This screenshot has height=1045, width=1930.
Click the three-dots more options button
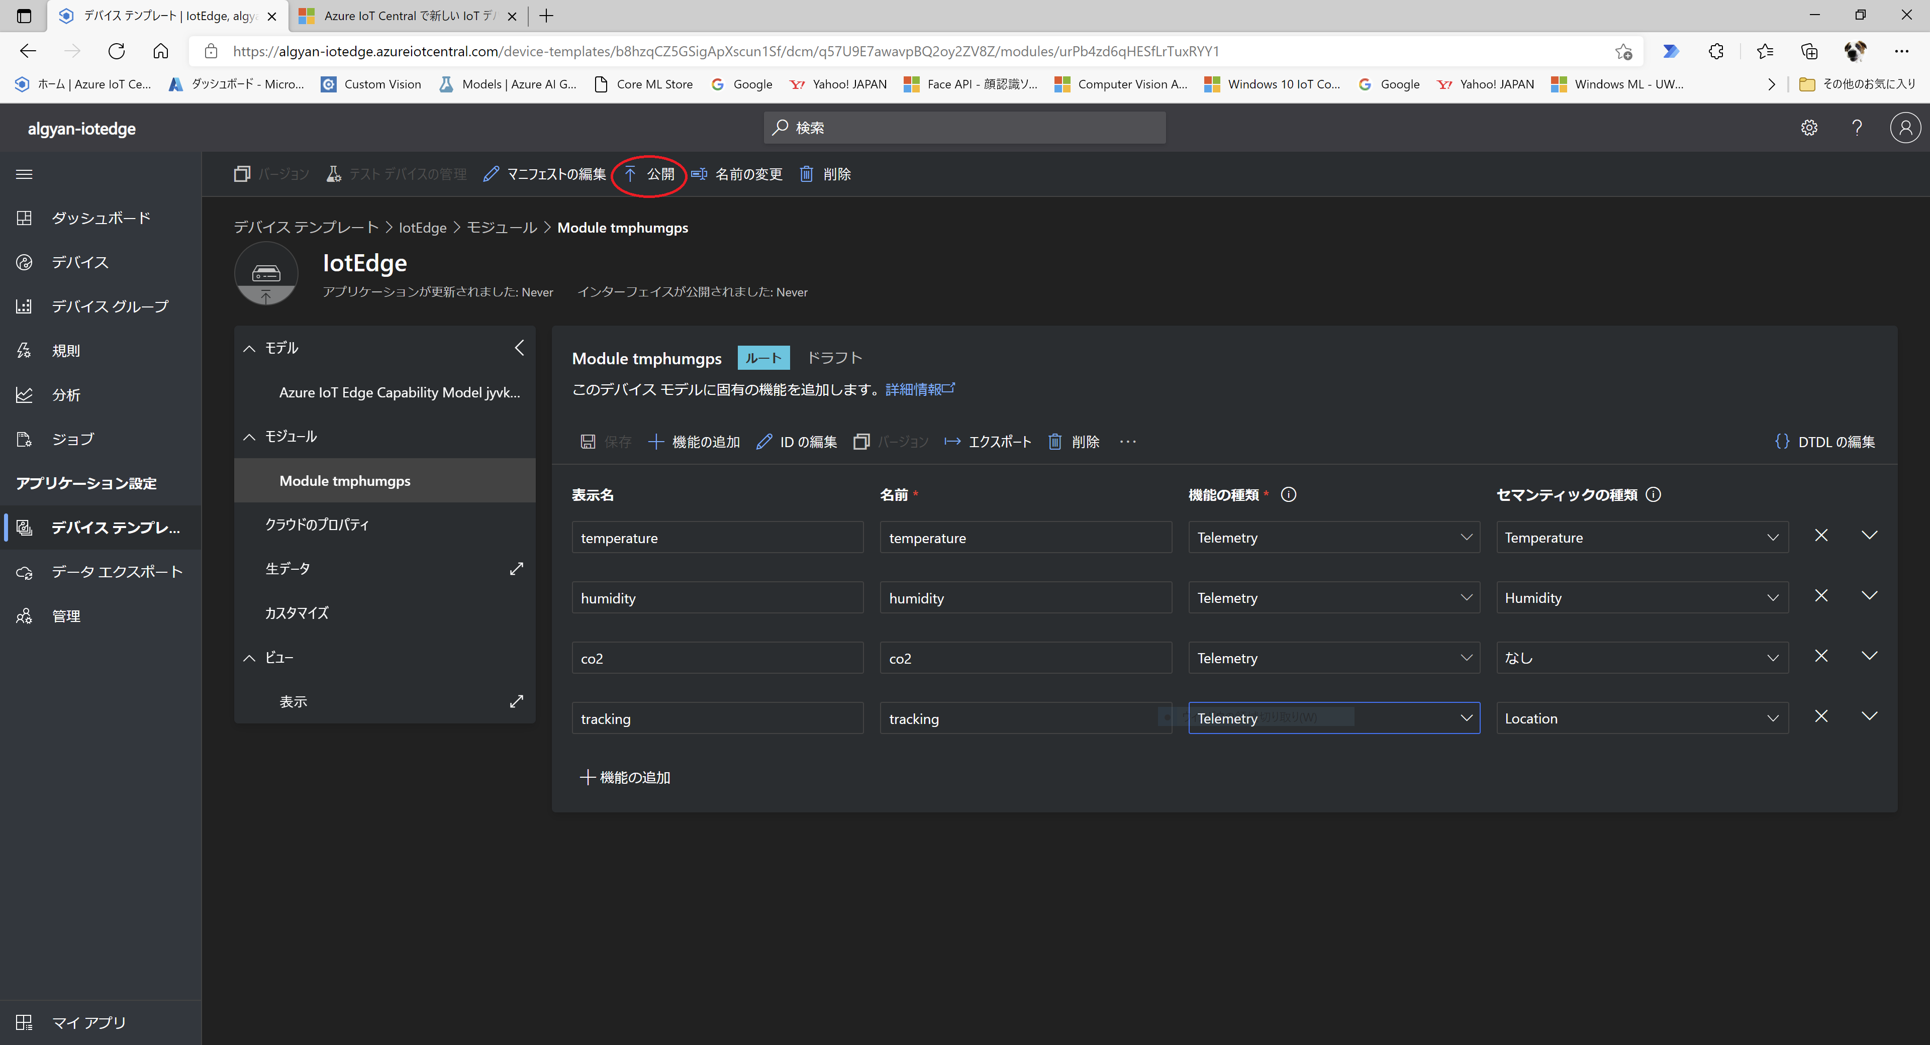tap(1127, 442)
